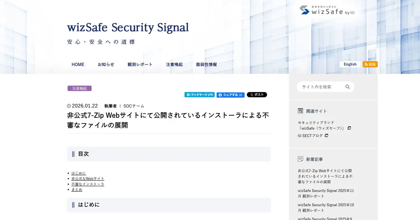
Task: Post the article using the X button
Action: pos(257,94)
